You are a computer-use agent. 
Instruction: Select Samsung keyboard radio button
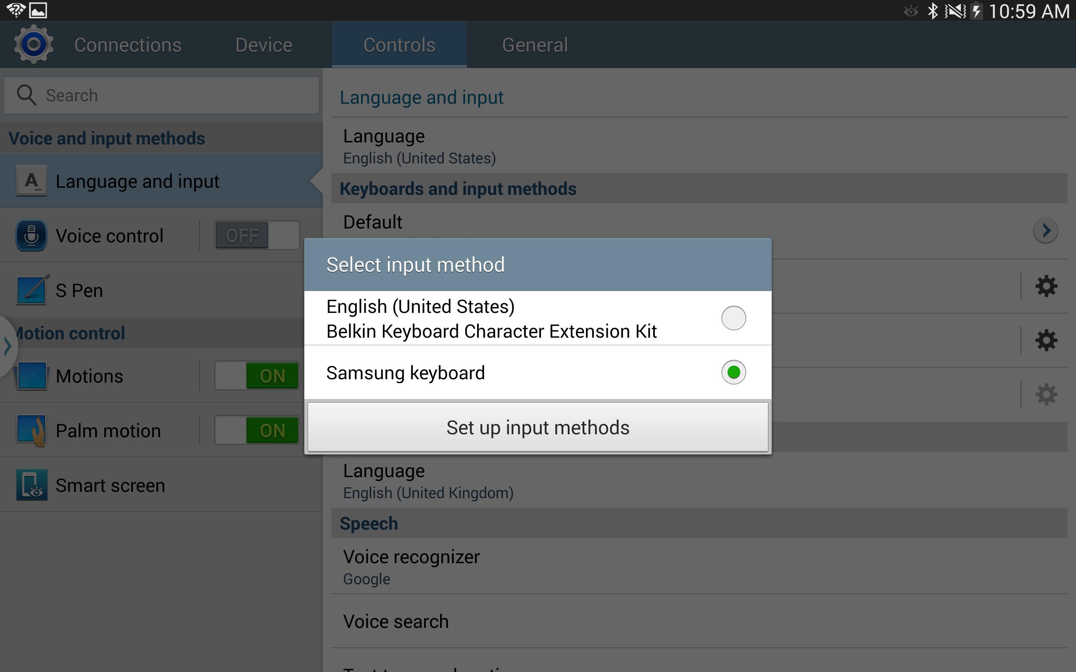(x=732, y=373)
